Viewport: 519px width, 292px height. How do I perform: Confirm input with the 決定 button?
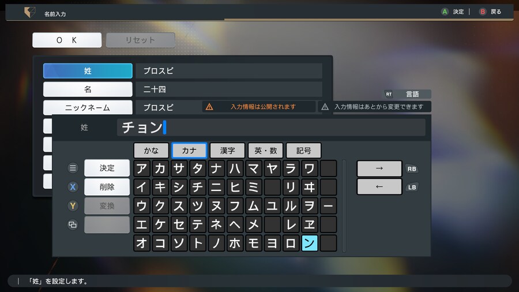coord(107,168)
